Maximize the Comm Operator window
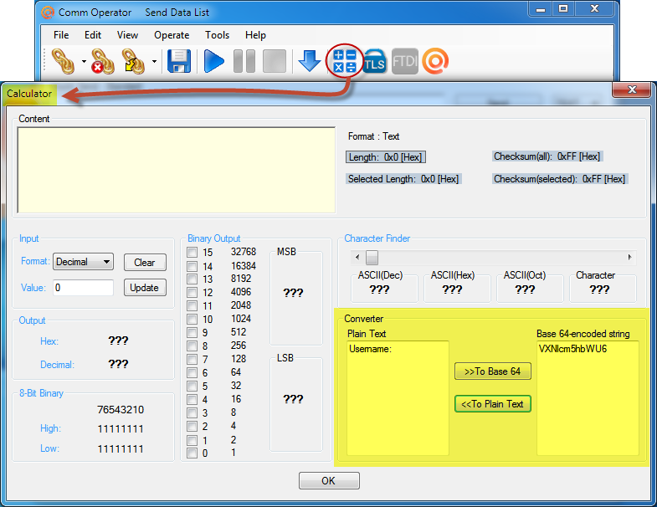The width and height of the screenshot is (657, 507). (x=563, y=9)
